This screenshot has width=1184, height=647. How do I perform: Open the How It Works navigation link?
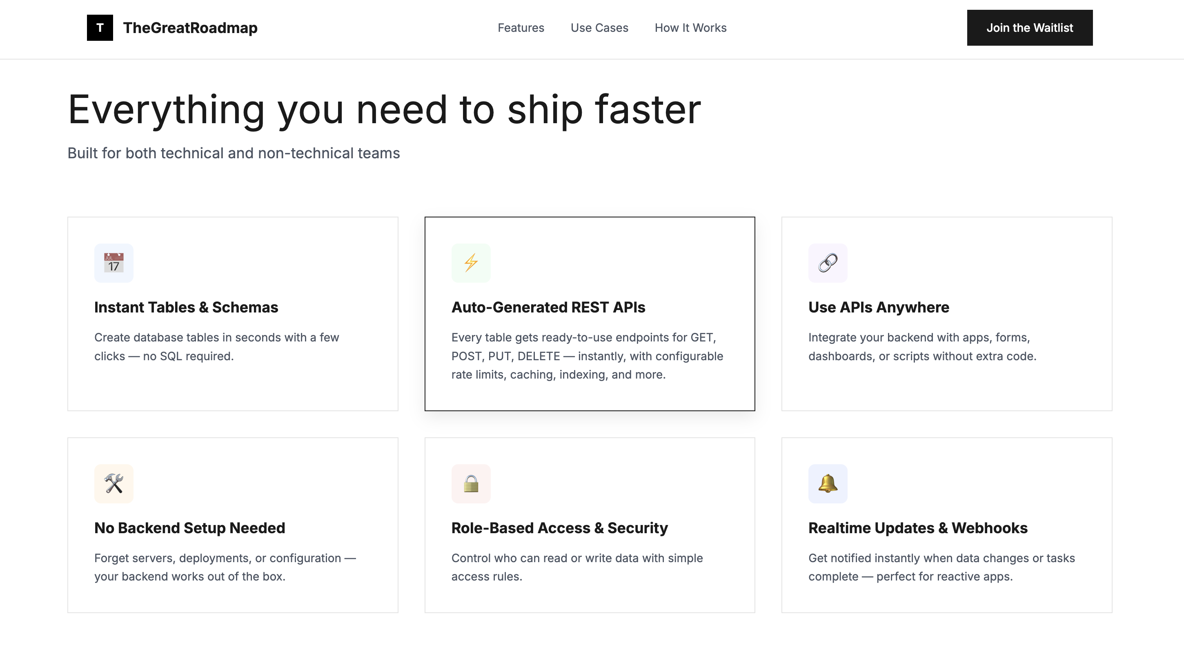(690, 28)
